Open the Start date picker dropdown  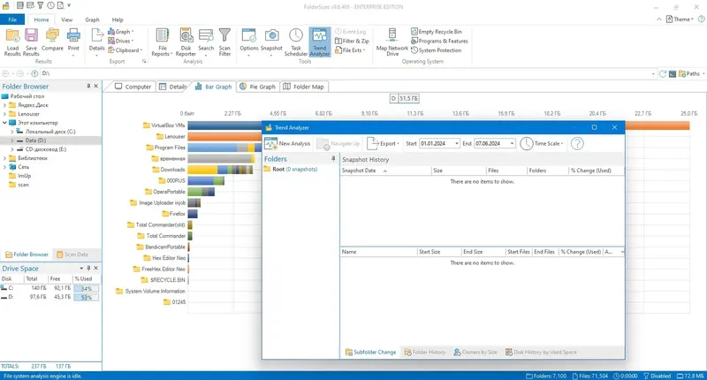[456, 143]
